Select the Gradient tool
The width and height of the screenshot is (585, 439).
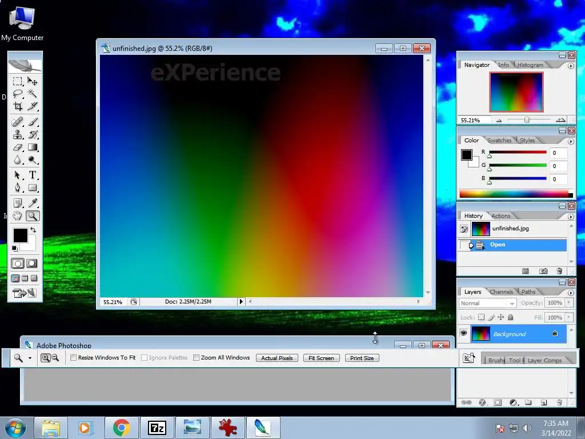pos(33,147)
